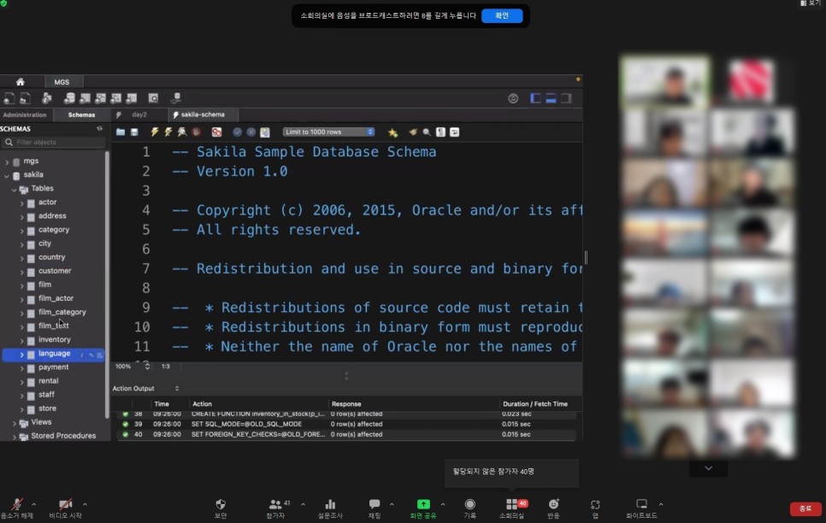The width and height of the screenshot is (826, 523).
Task: Expand the film table node
Action: click(22, 285)
